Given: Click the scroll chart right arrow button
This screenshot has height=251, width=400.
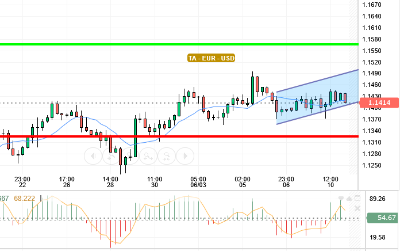Looking at the screenshot, I should (185, 155).
